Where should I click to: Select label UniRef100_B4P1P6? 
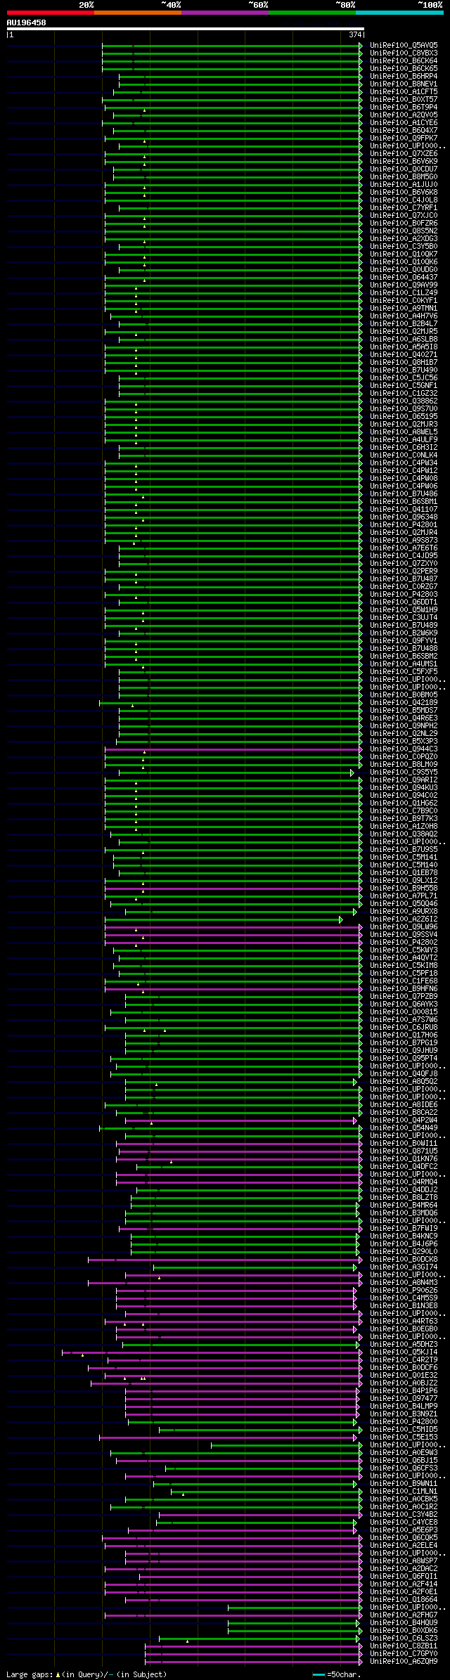[404, 1390]
